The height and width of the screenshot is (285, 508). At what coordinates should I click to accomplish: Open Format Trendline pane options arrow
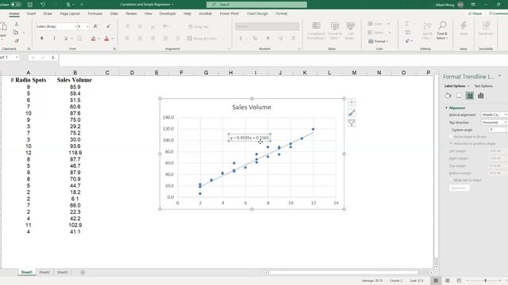coord(499,76)
